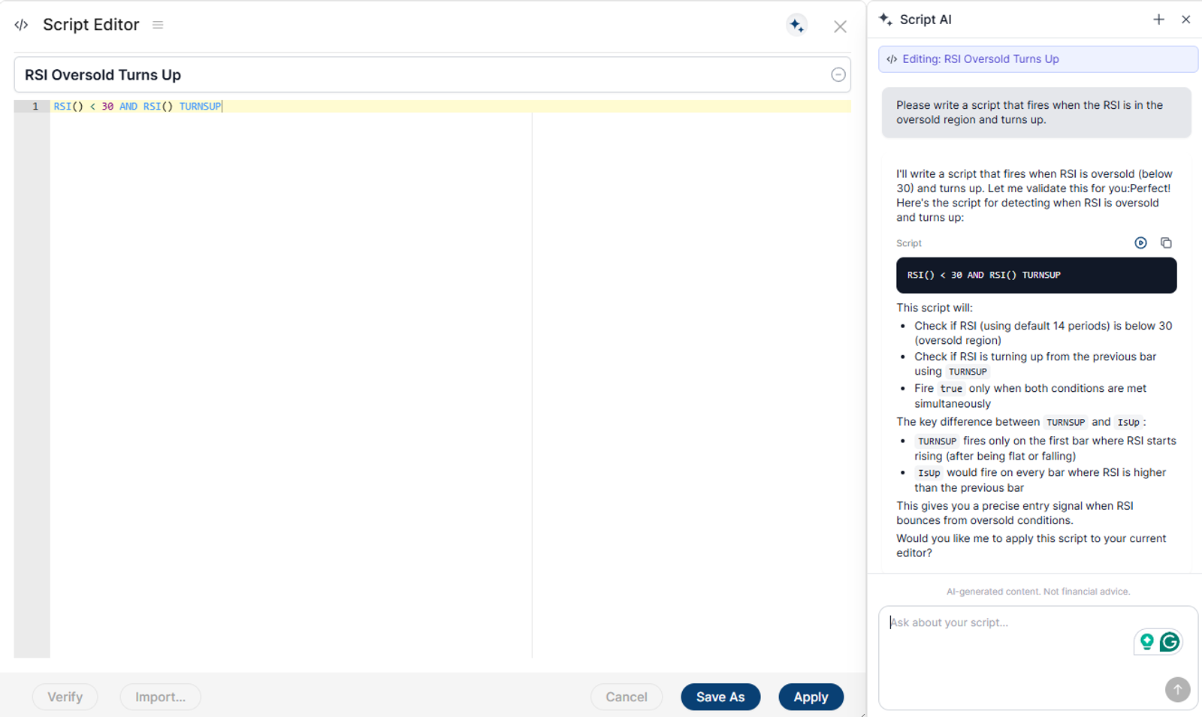Click the dark script code block in chat
The width and height of the screenshot is (1202, 717).
pos(1036,276)
